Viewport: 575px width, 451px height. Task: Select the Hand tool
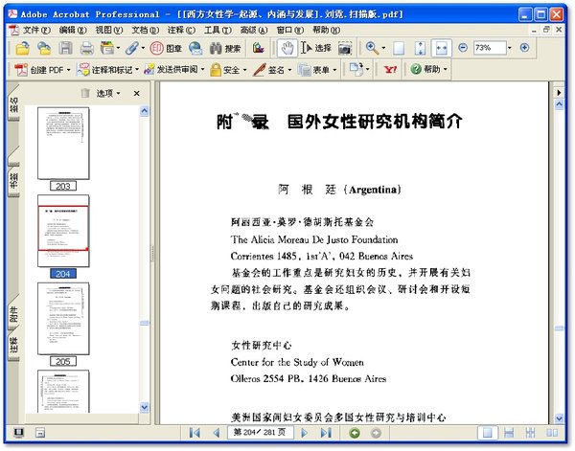(287, 48)
